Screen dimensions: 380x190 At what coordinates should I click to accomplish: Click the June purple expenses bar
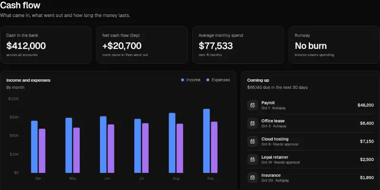point(111,149)
